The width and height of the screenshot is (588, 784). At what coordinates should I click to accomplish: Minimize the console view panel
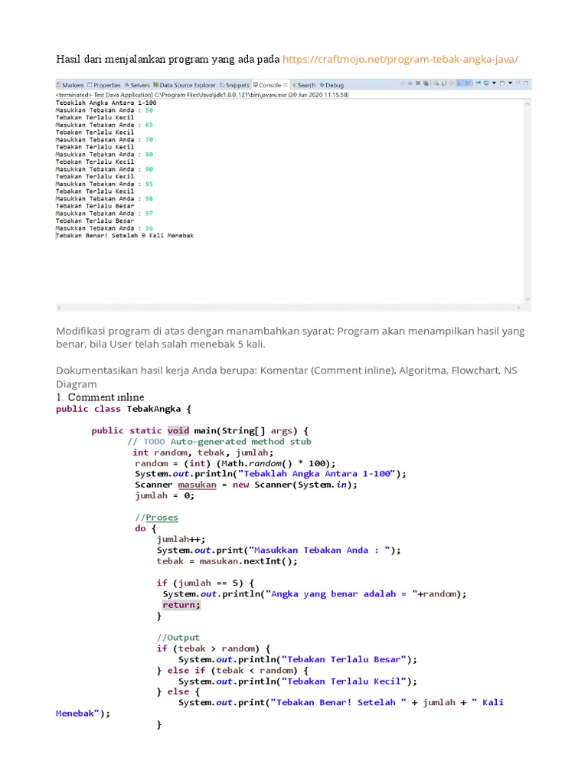(518, 83)
